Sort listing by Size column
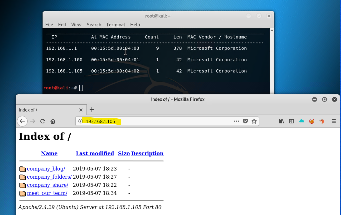This screenshot has height=215, width=341. [124, 153]
